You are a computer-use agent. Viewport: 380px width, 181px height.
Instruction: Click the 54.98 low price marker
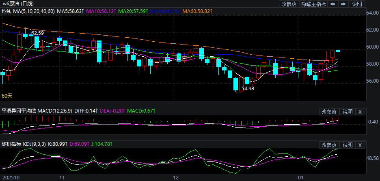[x=248, y=88]
